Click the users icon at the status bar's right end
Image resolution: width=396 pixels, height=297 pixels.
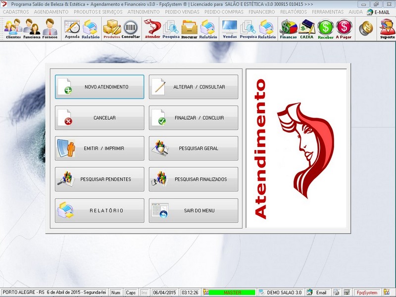pyautogui.click(x=387, y=292)
